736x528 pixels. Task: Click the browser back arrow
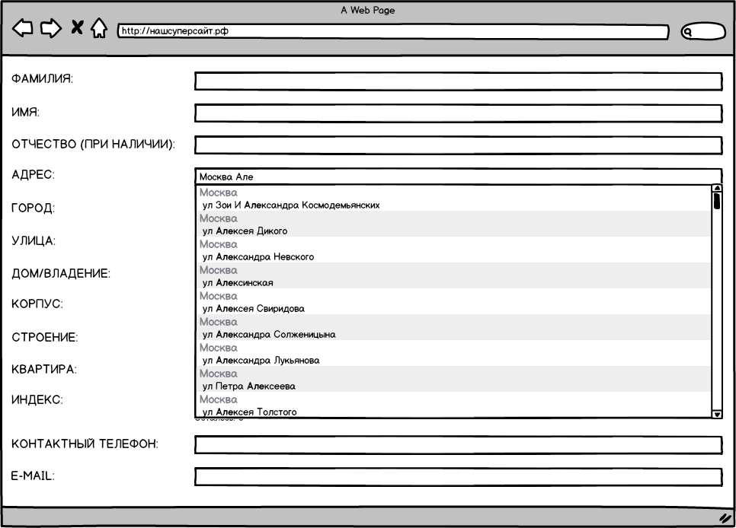click(x=23, y=28)
